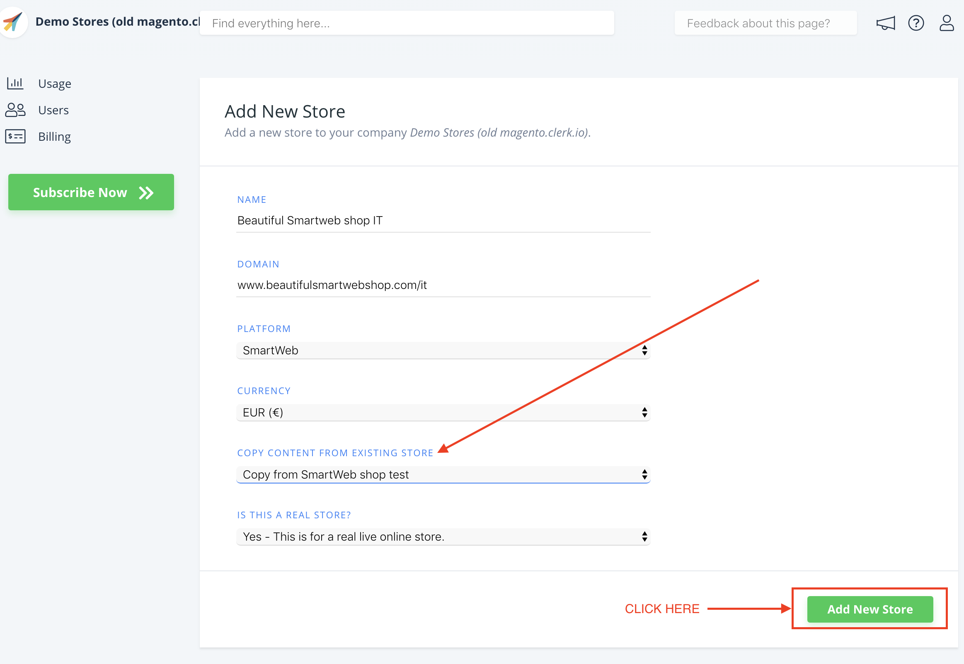Open the Users page from the sidebar
The height and width of the screenshot is (664, 964).
click(x=53, y=110)
